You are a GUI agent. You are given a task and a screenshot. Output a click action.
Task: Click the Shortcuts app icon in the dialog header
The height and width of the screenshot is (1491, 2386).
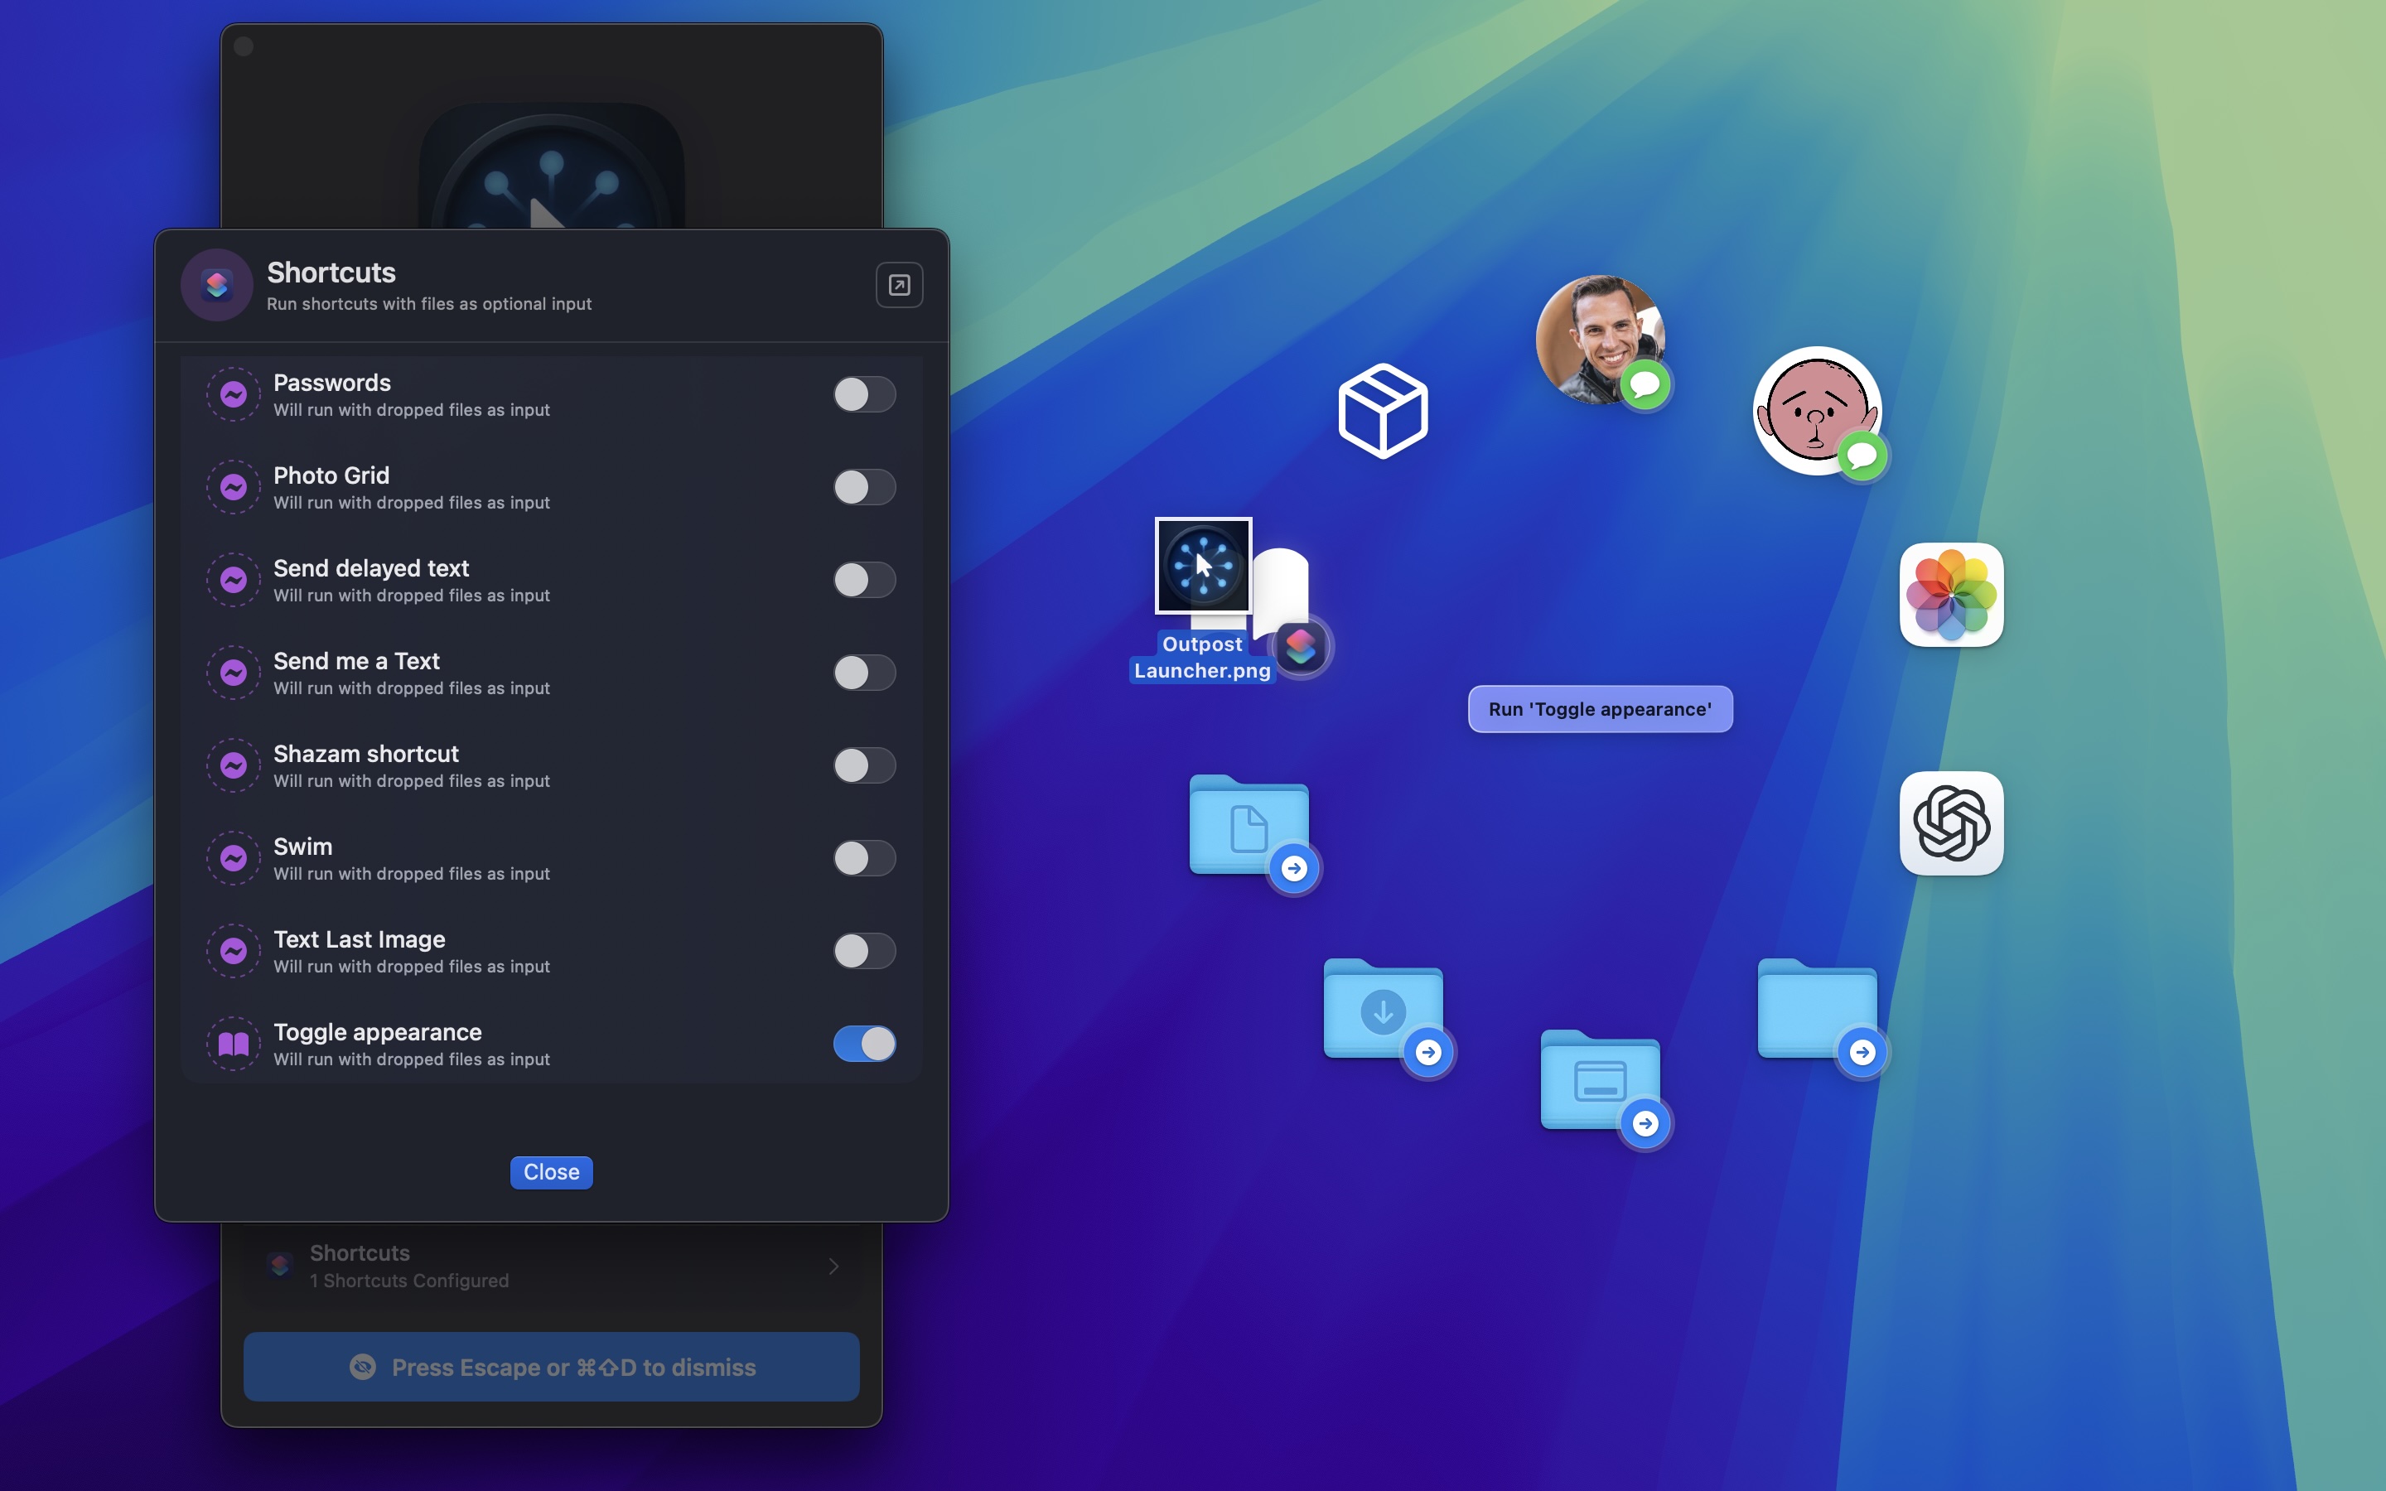(x=216, y=284)
